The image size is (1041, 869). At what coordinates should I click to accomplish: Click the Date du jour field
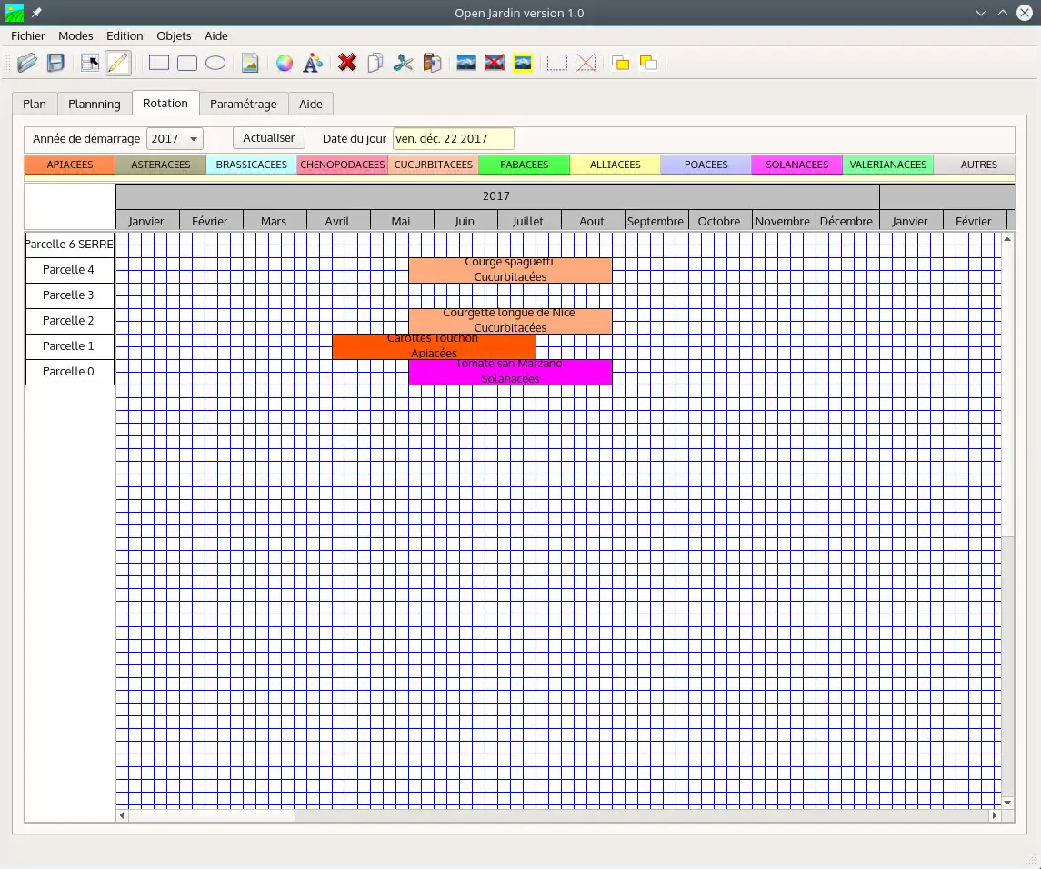[454, 139]
